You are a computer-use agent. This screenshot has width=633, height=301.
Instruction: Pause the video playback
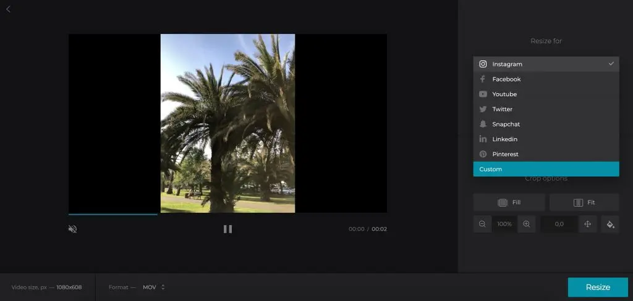point(227,229)
